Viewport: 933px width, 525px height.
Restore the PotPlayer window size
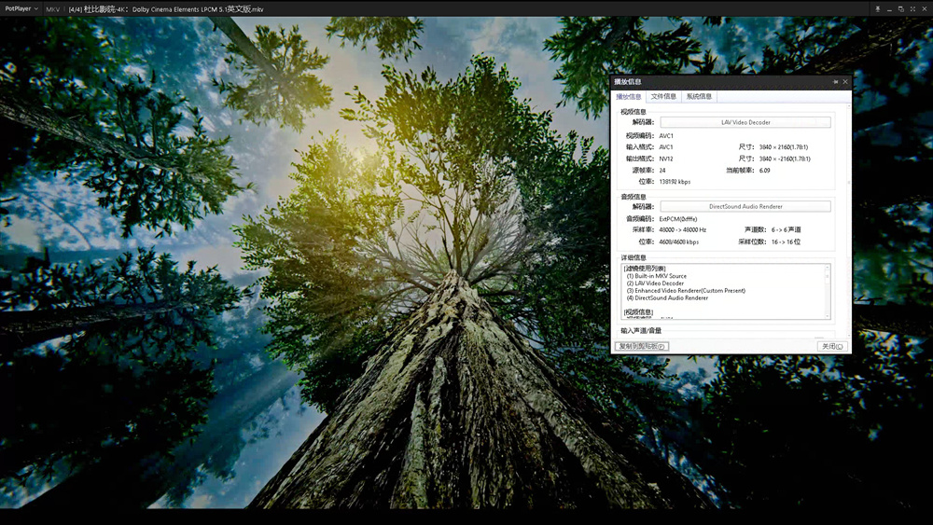coord(901,9)
